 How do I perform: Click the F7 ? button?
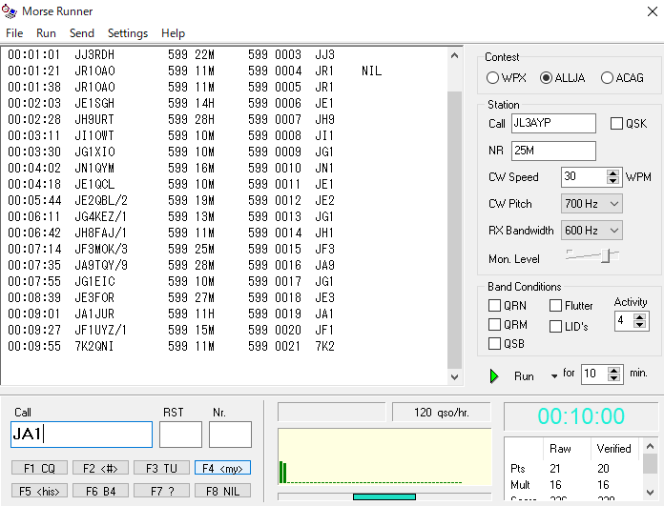point(161,491)
